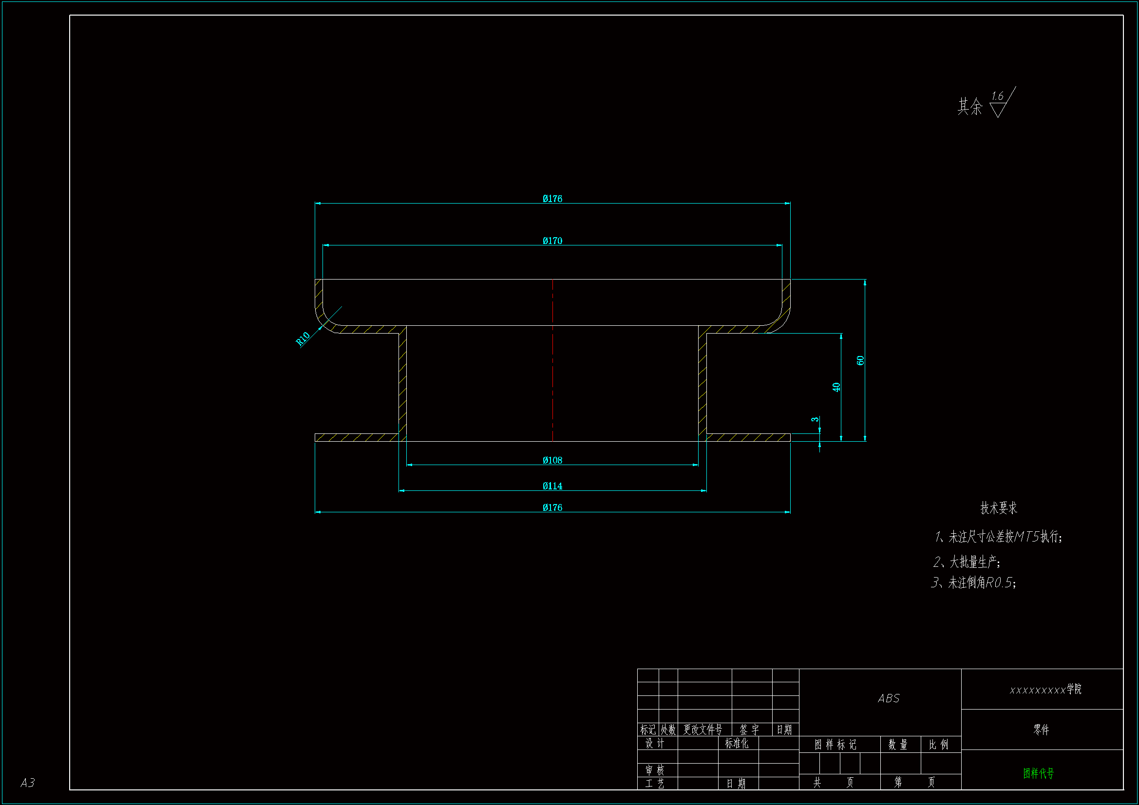
Task: Select the Ø170 dimension text
Action: (552, 241)
